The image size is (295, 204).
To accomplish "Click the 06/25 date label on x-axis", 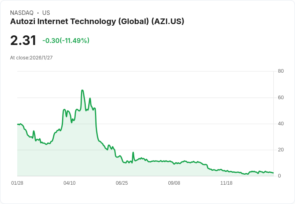I will (122, 183).
